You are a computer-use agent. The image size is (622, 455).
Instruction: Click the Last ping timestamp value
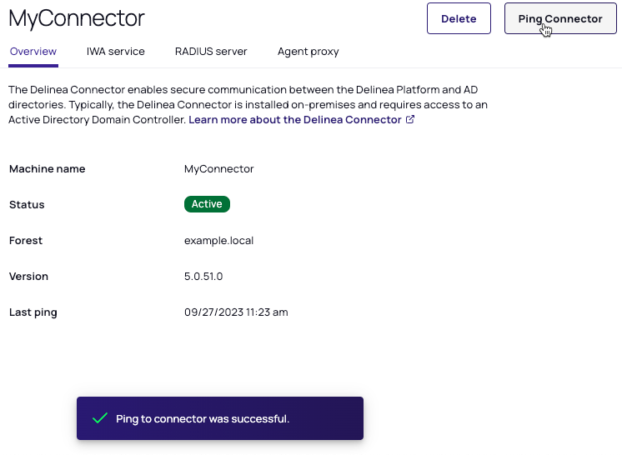pos(236,312)
